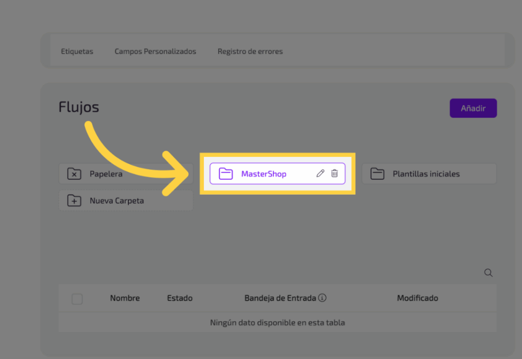This screenshot has width=522, height=359.
Task: Toggle the select-all checkbox in the table header
Action: (77, 299)
